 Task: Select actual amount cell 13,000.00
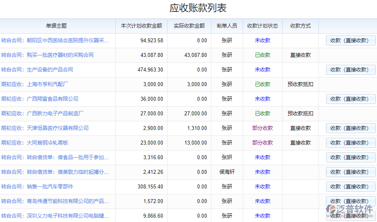point(196,143)
